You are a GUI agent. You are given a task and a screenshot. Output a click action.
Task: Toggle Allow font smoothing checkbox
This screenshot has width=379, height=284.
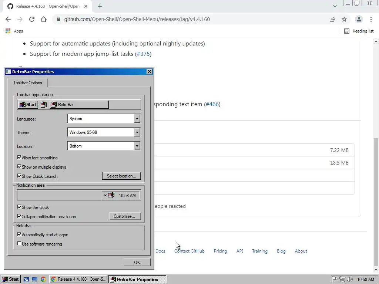tap(19, 158)
